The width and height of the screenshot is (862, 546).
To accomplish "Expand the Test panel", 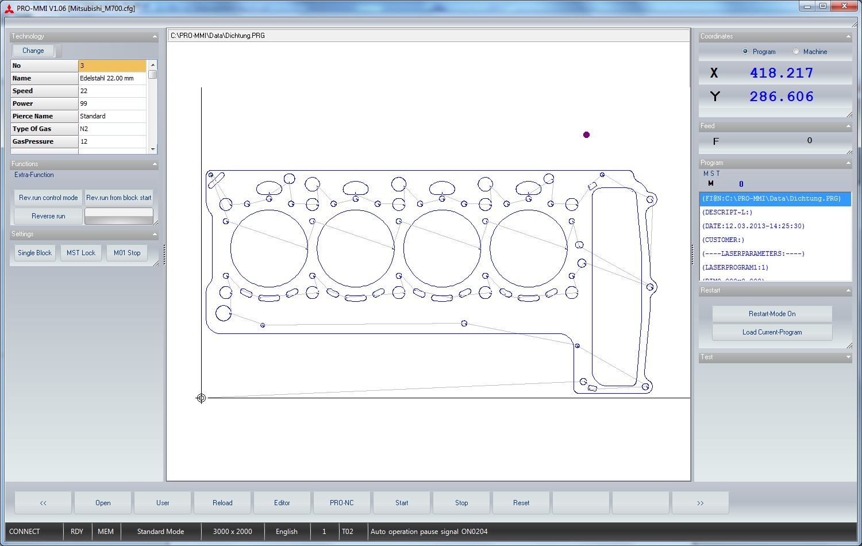I will click(849, 357).
